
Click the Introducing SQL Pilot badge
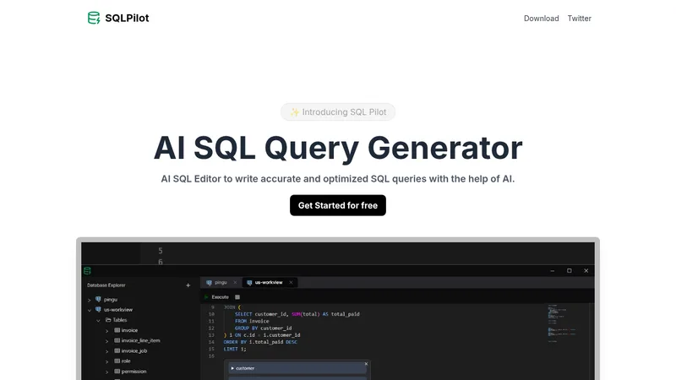pyautogui.click(x=338, y=112)
